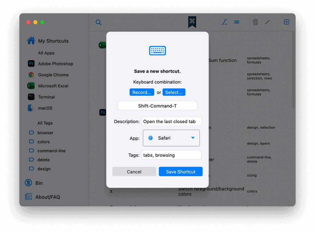The width and height of the screenshot is (315, 232).
Task: Switch to list view icon in toolbar
Action: pos(237,22)
